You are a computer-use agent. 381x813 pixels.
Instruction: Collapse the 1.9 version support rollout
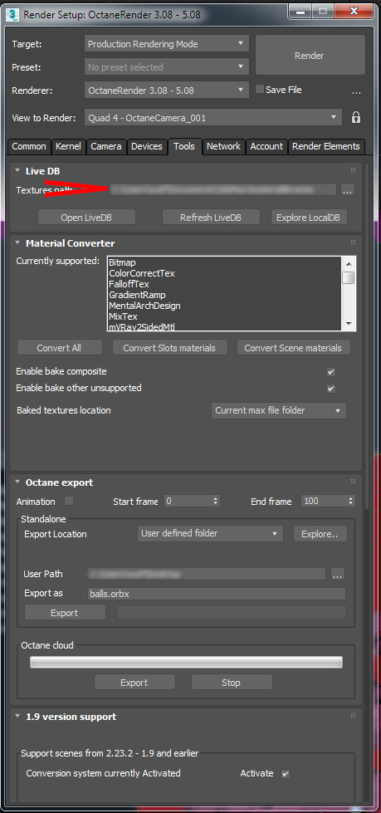(17, 717)
